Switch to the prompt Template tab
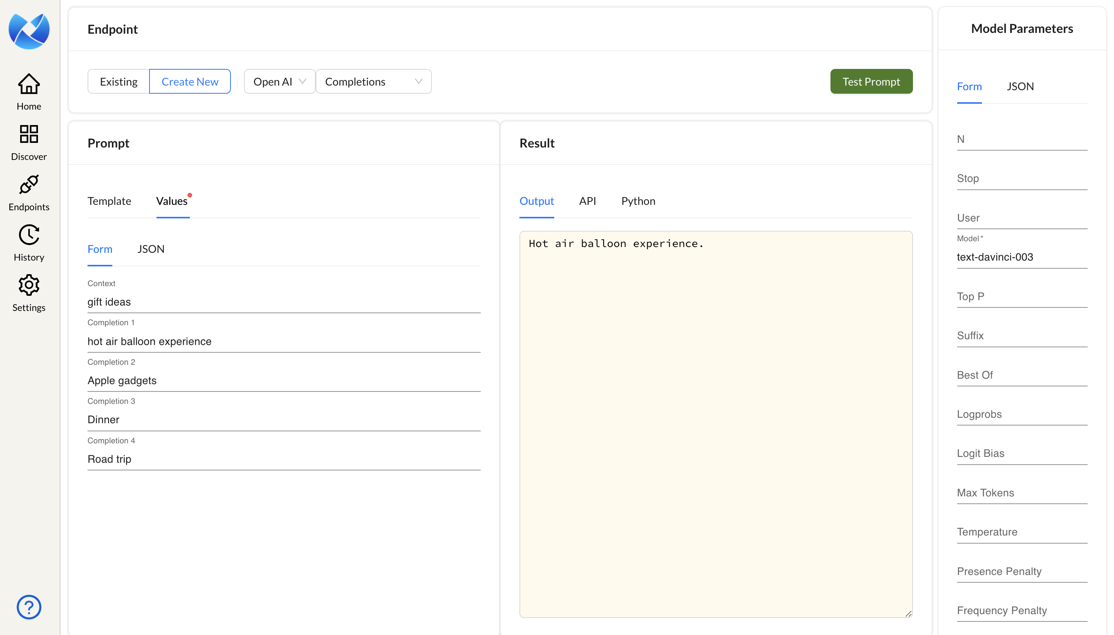This screenshot has height=635, width=1114. [109, 201]
